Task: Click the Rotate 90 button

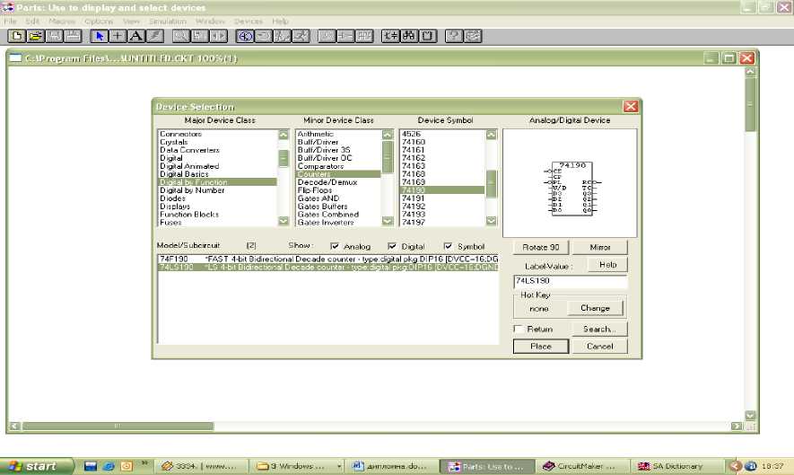Action: click(541, 248)
